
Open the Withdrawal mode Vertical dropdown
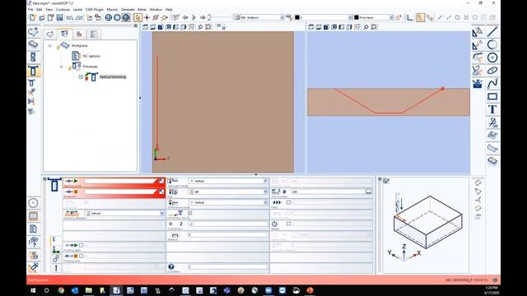(265, 202)
